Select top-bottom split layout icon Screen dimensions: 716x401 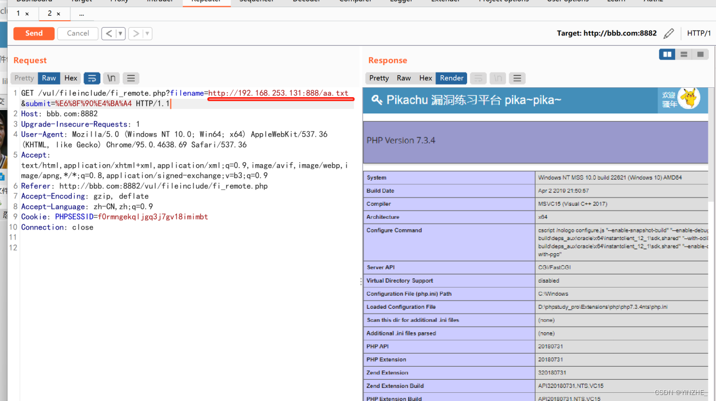point(683,55)
